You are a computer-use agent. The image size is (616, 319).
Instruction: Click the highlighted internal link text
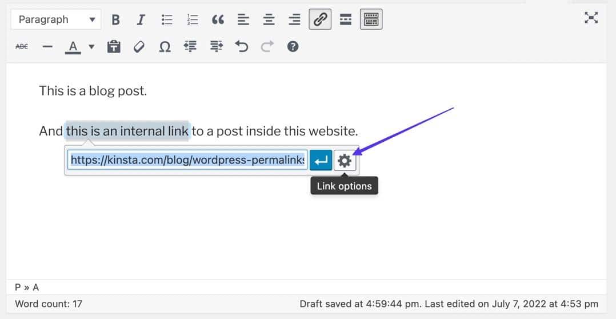(127, 131)
